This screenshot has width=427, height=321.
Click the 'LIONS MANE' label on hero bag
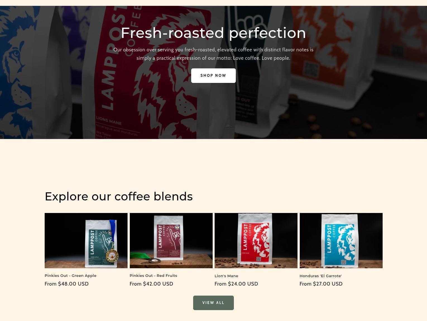109,121
